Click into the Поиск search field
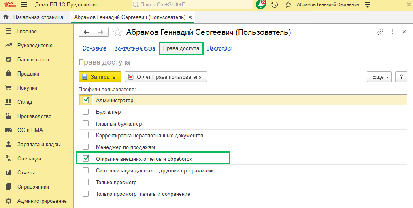This screenshot has height=208, width=413. (192, 5)
